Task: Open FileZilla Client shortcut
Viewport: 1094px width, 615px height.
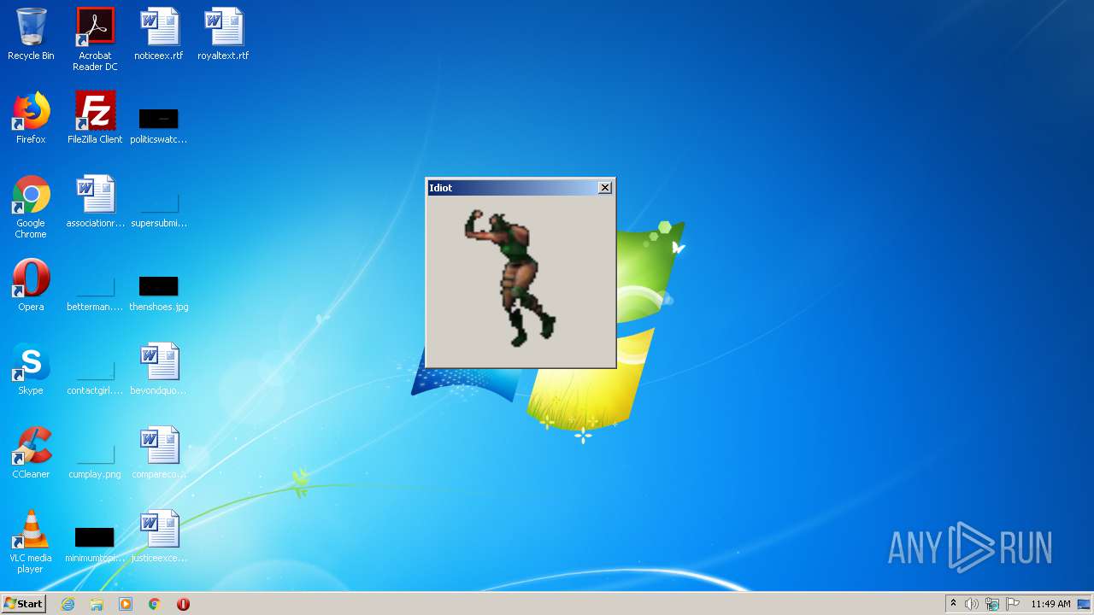Action: click(x=95, y=118)
